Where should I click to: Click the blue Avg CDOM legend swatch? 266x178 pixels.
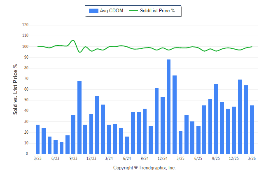[x=93, y=11]
